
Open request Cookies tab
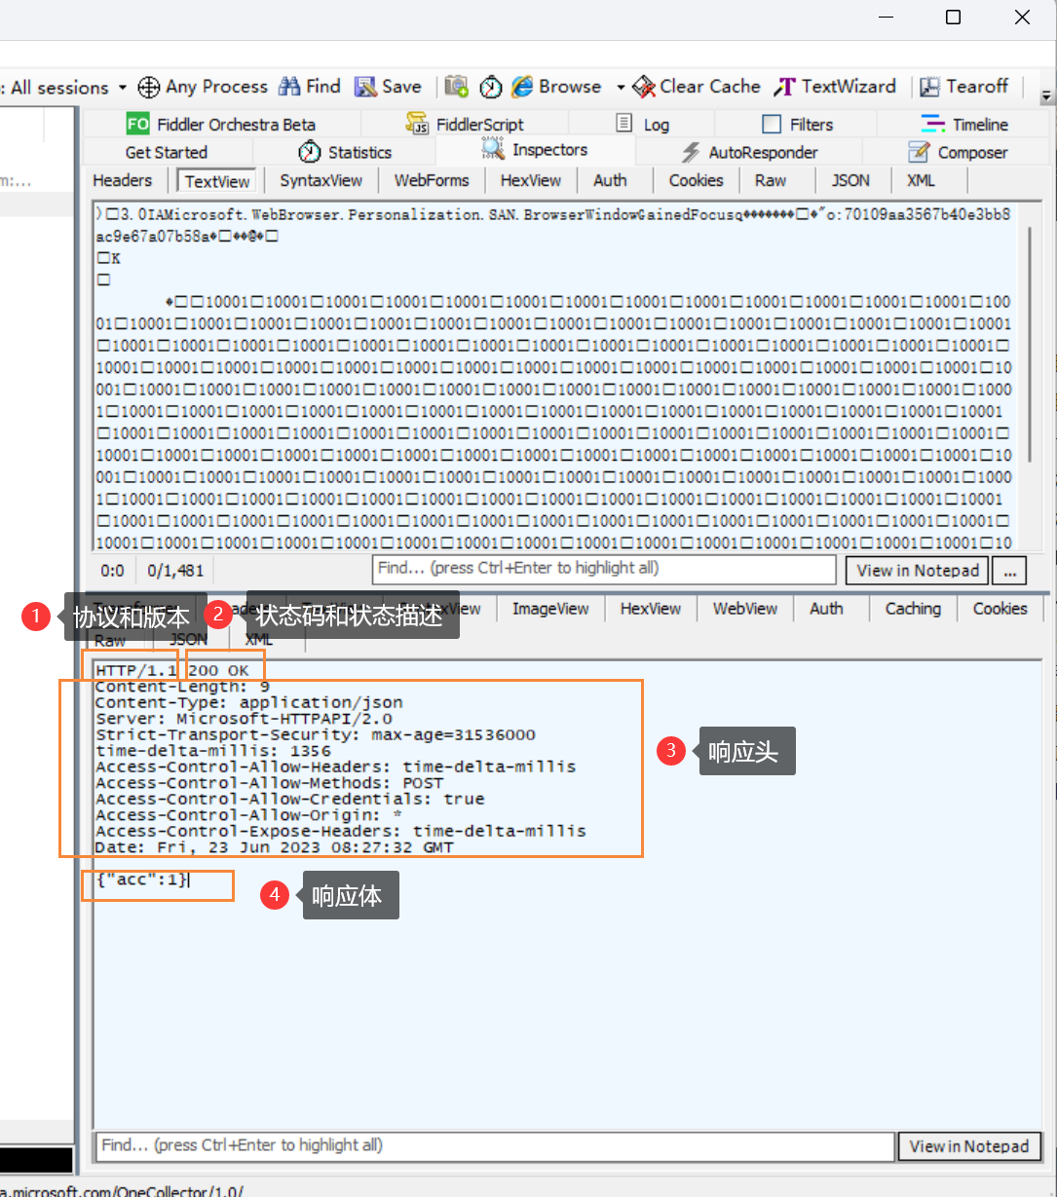pyautogui.click(x=697, y=180)
